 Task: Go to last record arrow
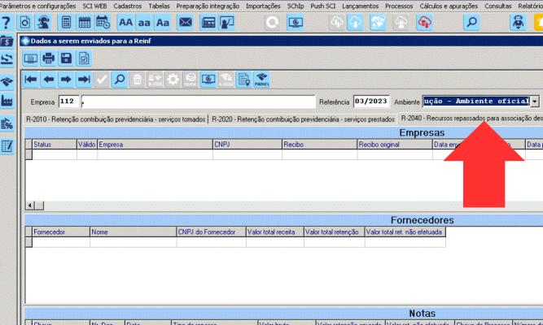[x=84, y=80]
